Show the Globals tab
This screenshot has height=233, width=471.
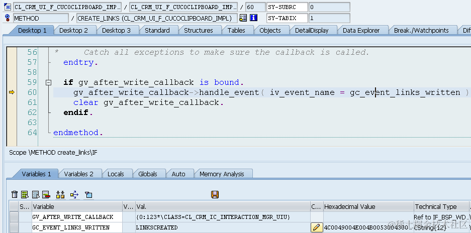point(147,174)
